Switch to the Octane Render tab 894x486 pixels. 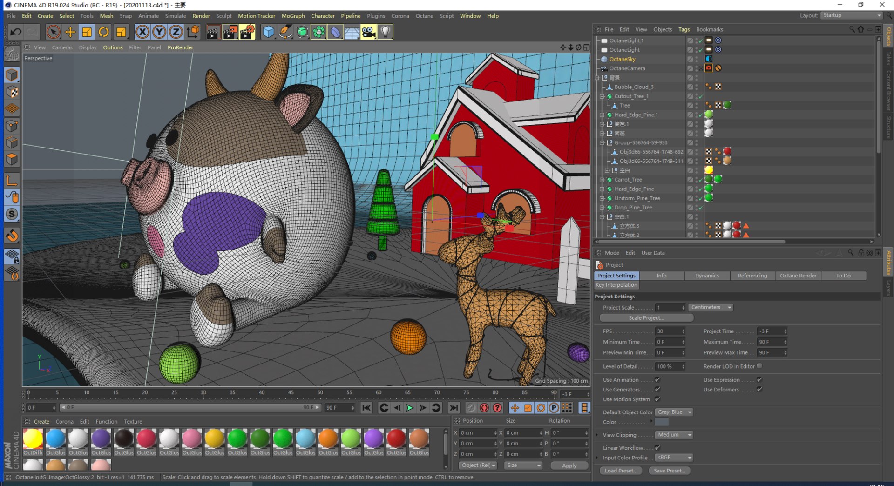click(x=798, y=276)
